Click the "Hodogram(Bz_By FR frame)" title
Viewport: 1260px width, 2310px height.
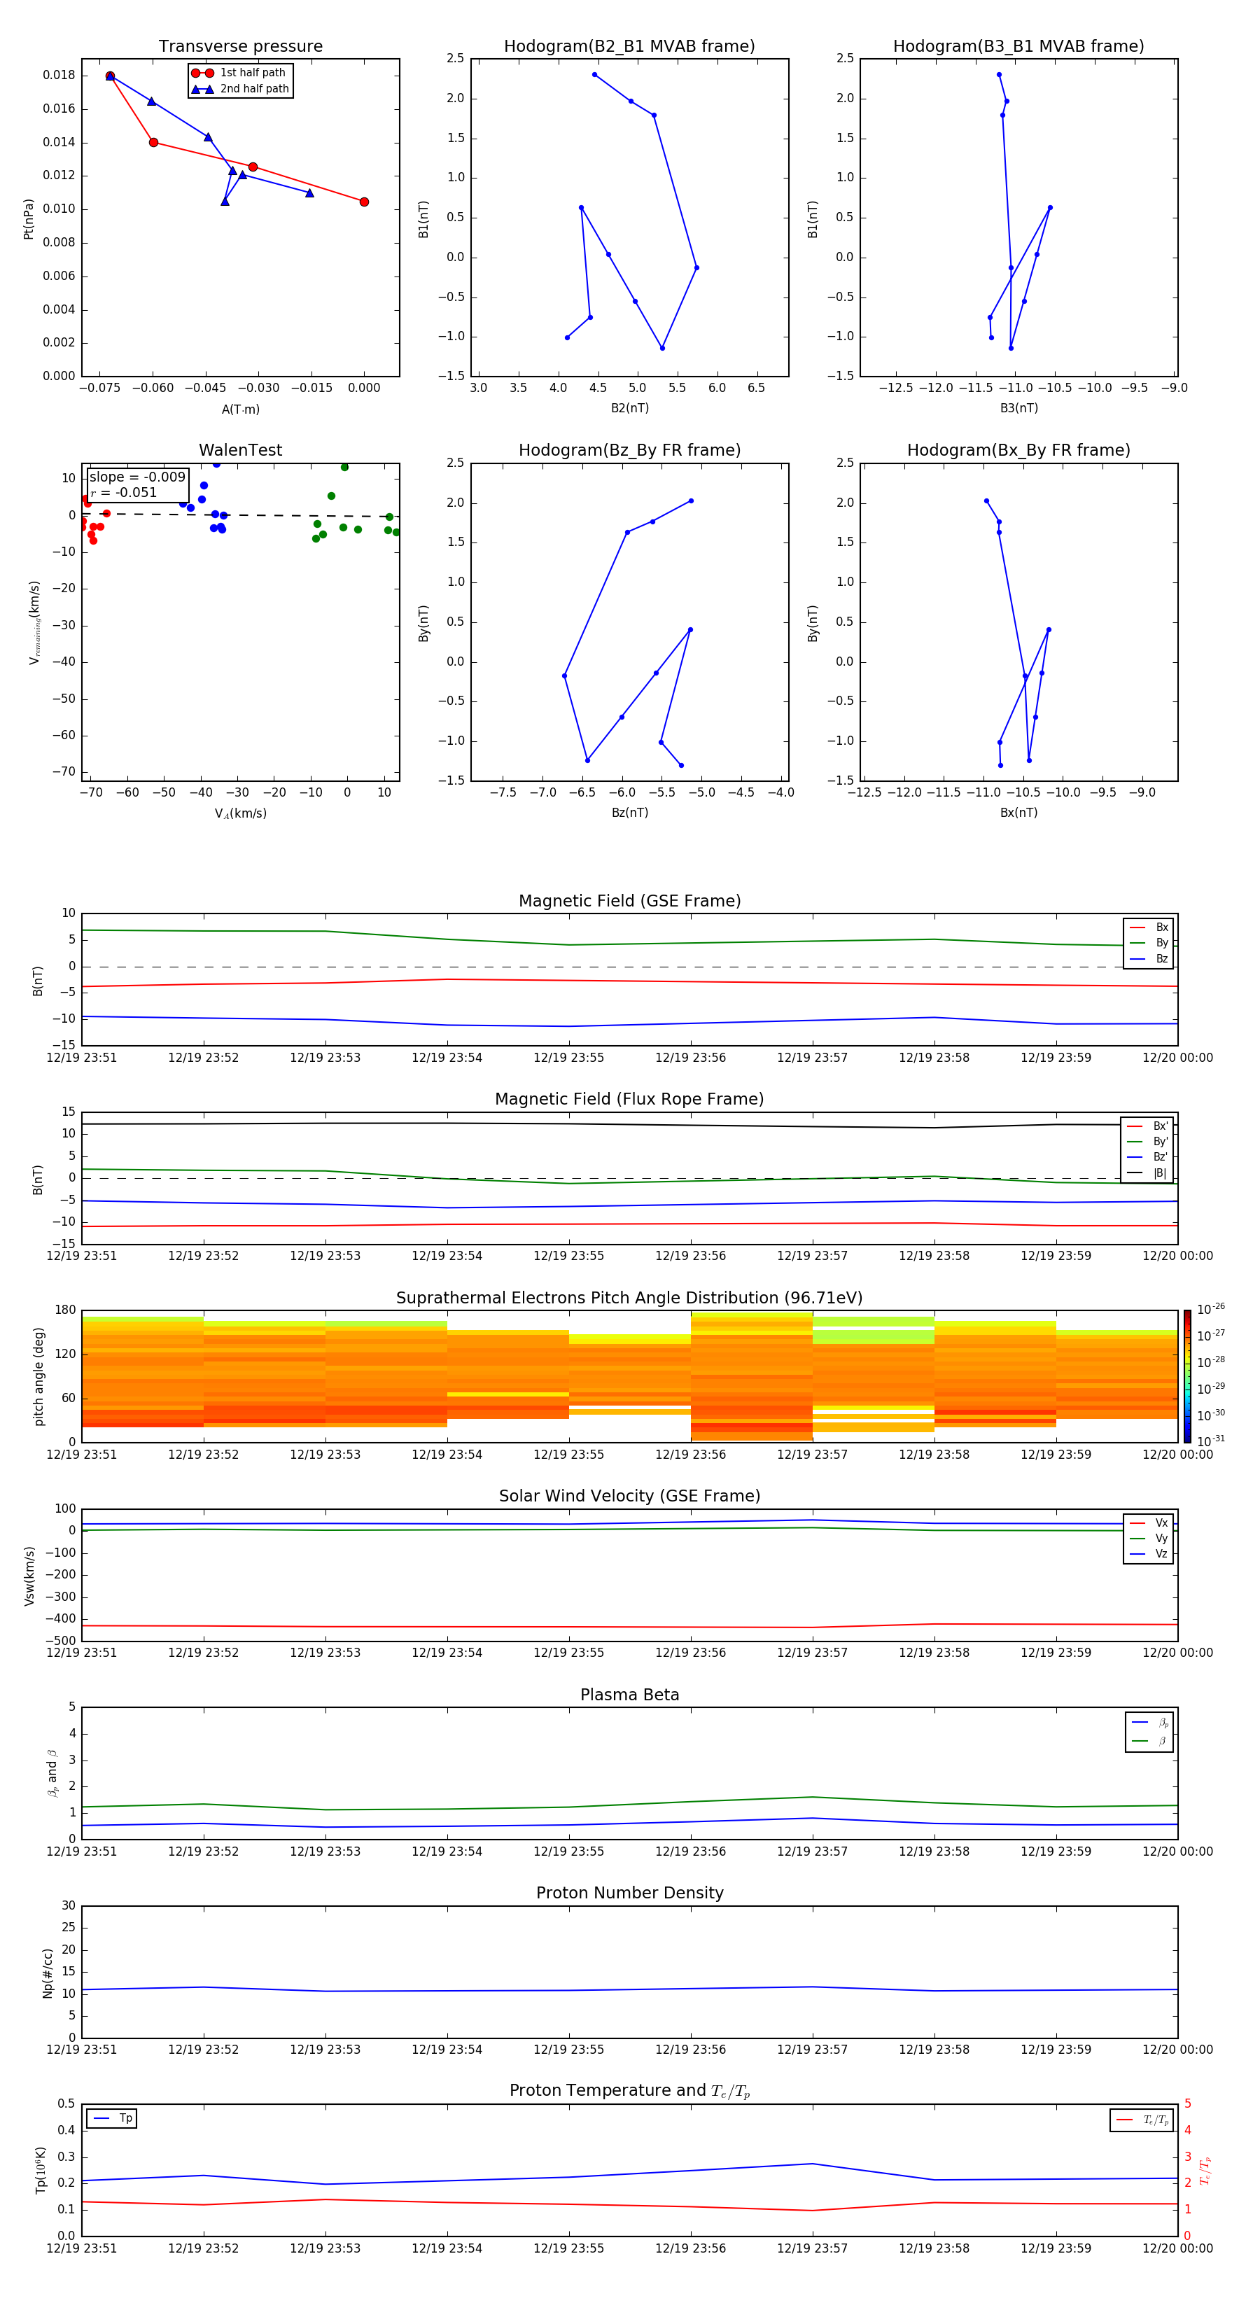pos(629,450)
